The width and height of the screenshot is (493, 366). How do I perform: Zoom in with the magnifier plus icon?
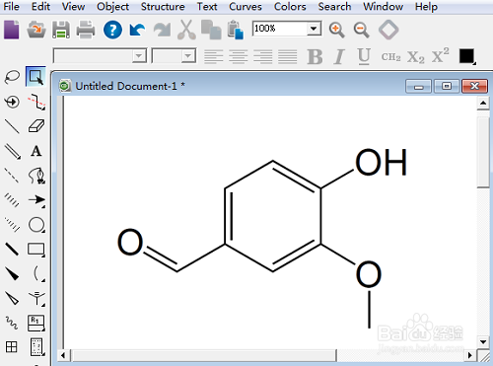[x=336, y=30]
